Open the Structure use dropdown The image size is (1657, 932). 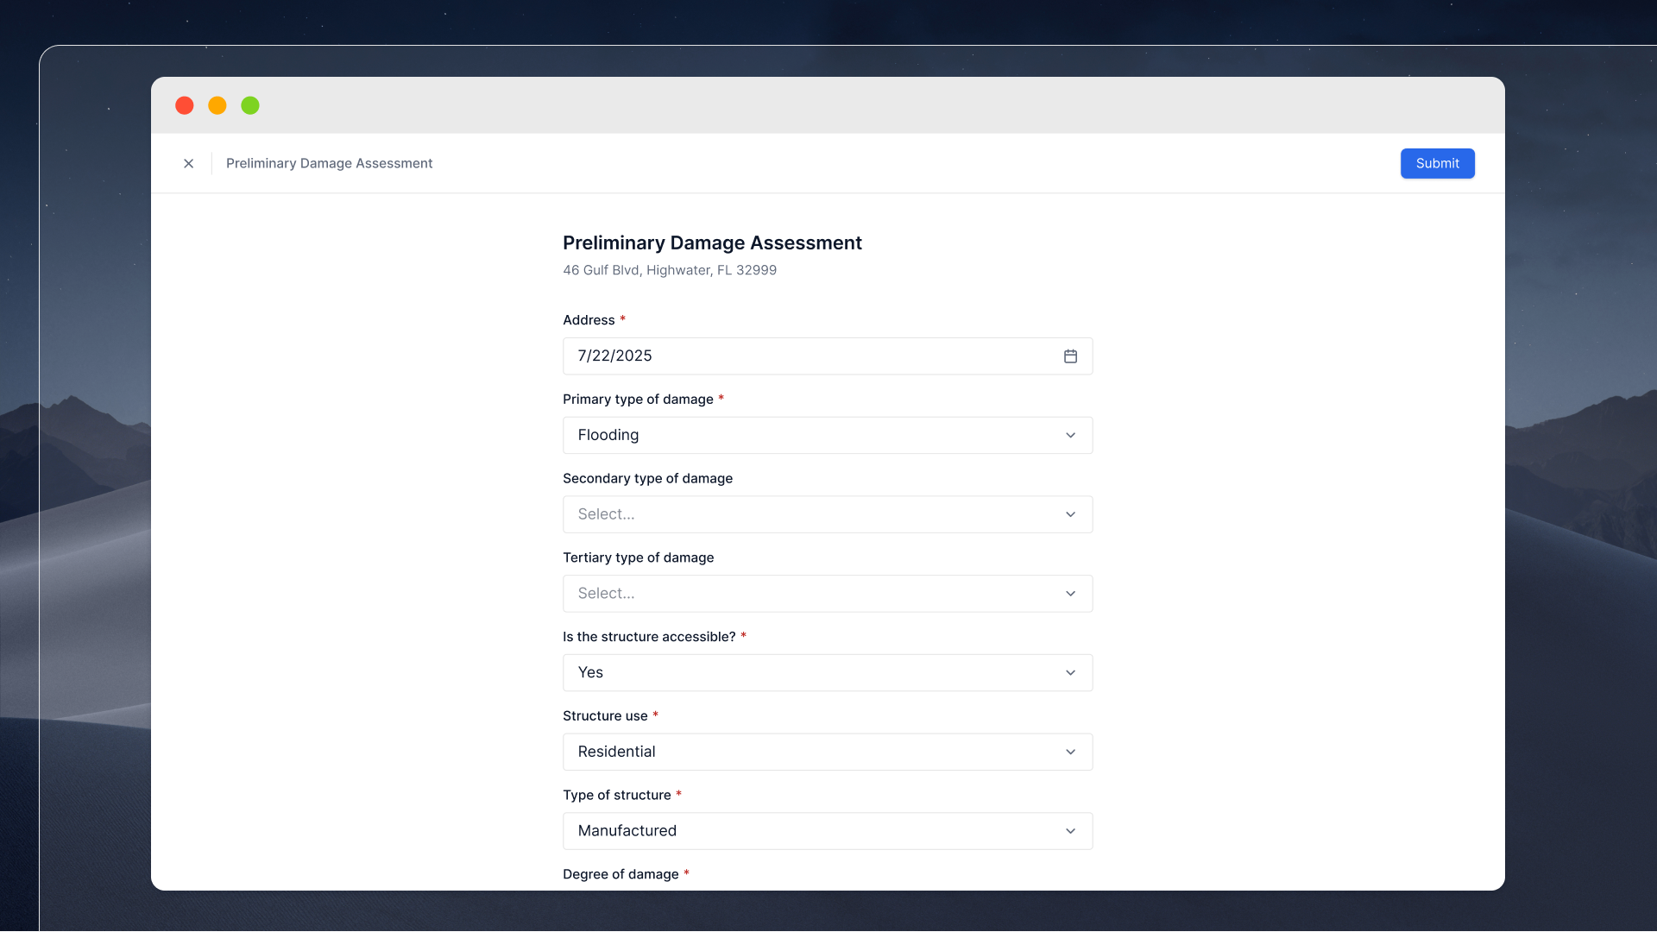pos(811,753)
